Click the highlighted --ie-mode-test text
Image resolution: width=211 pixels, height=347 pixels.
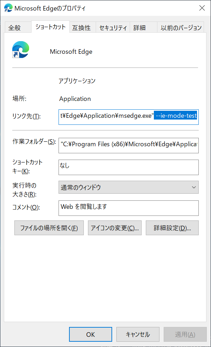[176, 116]
